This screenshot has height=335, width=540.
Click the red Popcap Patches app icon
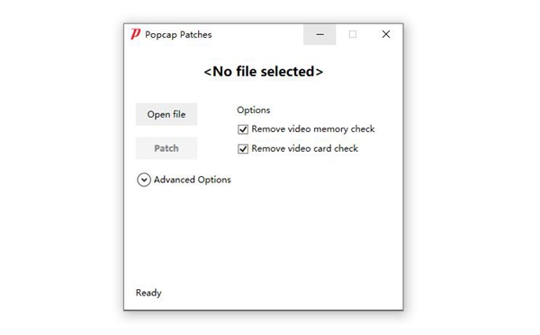pyautogui.click(x=135, y=34)
